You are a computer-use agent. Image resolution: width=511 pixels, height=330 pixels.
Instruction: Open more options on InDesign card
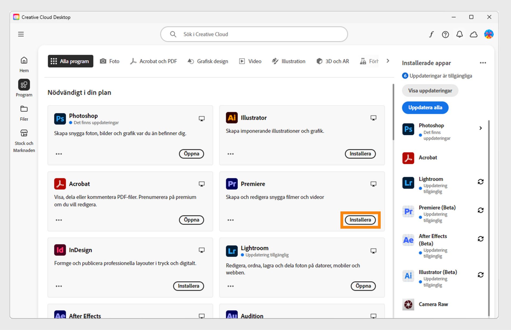click(59, 286)
